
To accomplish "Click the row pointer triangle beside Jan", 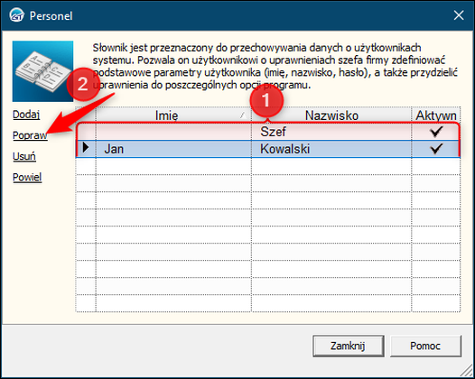I will pyautogui.click(x=86, y=147).
